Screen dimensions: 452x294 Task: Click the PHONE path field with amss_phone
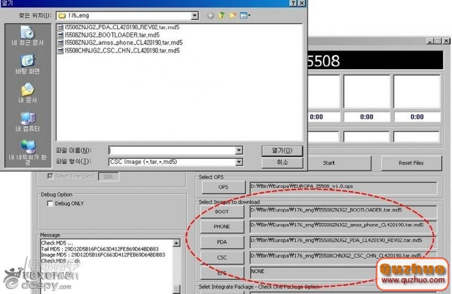[x=343, y=227]
